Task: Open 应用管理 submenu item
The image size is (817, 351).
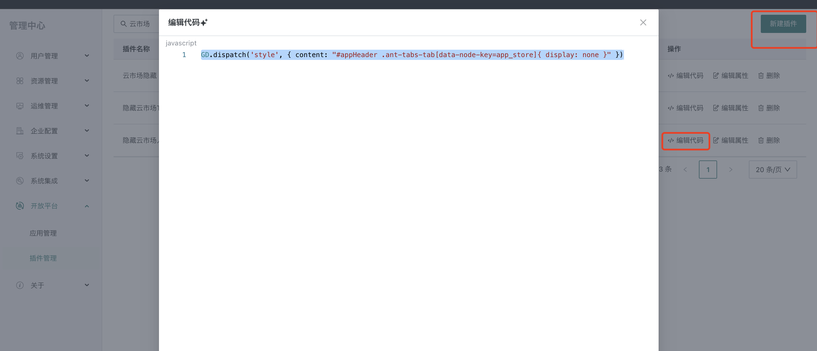Action: tap(43, 233)
